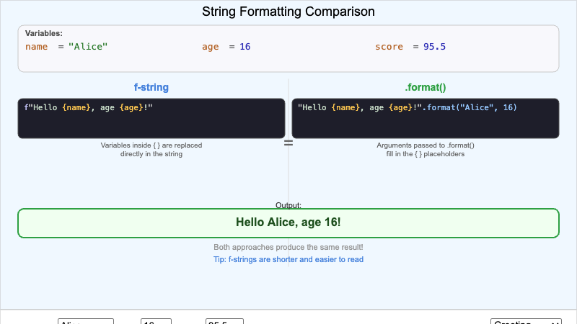Click the {age} placeholder in the .format() code
Screen dimensions: 577x324
(401, 107)
